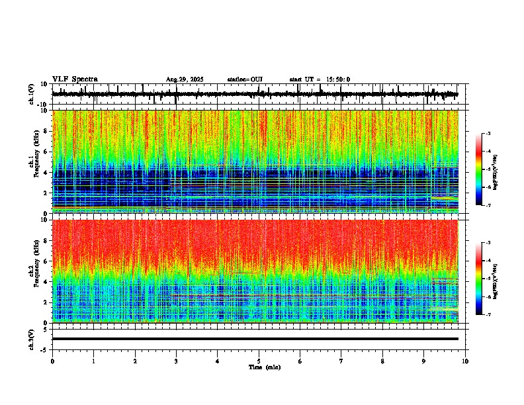524x405 pixels.
Task: Click time axis tick label "4"
Action: 218,361
